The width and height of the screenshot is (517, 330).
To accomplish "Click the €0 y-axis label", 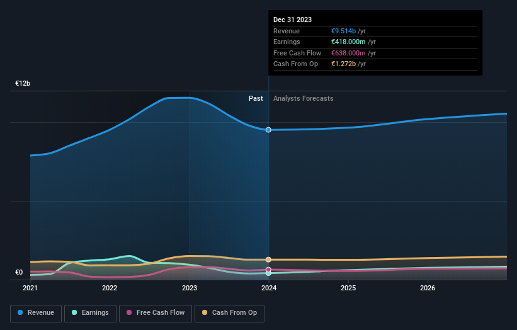I will click(19, 272).
